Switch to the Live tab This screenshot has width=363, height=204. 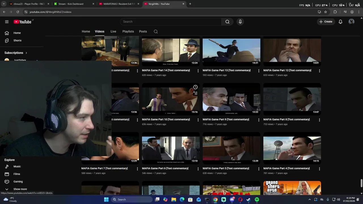point(113,31)
